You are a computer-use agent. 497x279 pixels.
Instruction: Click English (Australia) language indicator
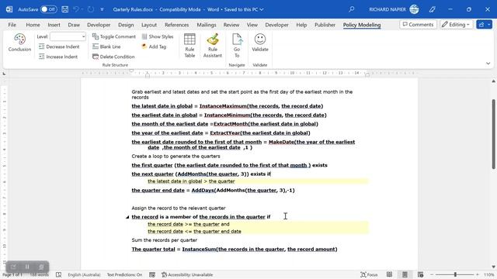[x=84, y=274]
